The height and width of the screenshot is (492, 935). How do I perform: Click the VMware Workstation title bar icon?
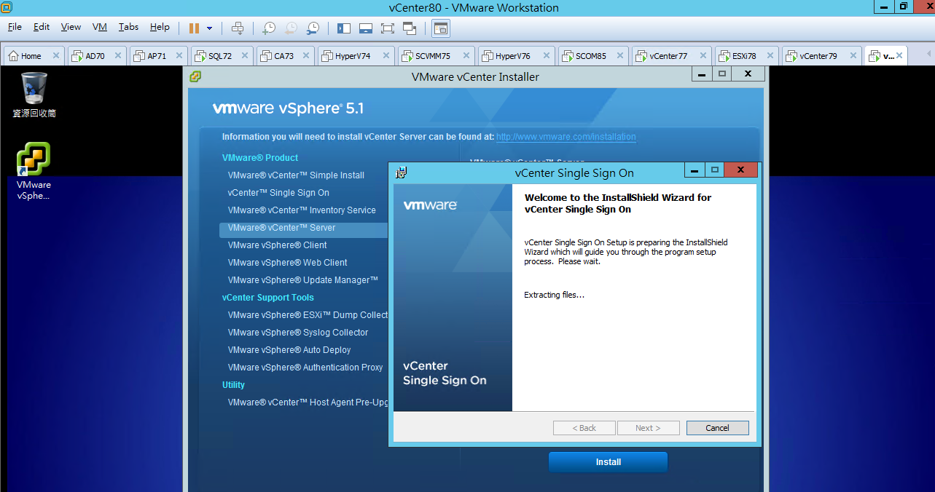[x=7, y=7]
